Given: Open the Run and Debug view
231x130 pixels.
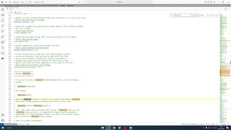Looking at the screenshot, I should click(3, 37).
